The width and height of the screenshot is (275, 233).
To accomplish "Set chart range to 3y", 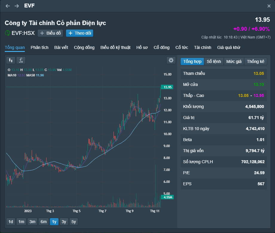I will click(64, 222).
